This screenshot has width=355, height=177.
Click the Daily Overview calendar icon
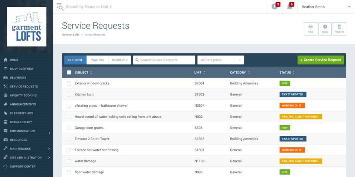[x=6, y=69]
